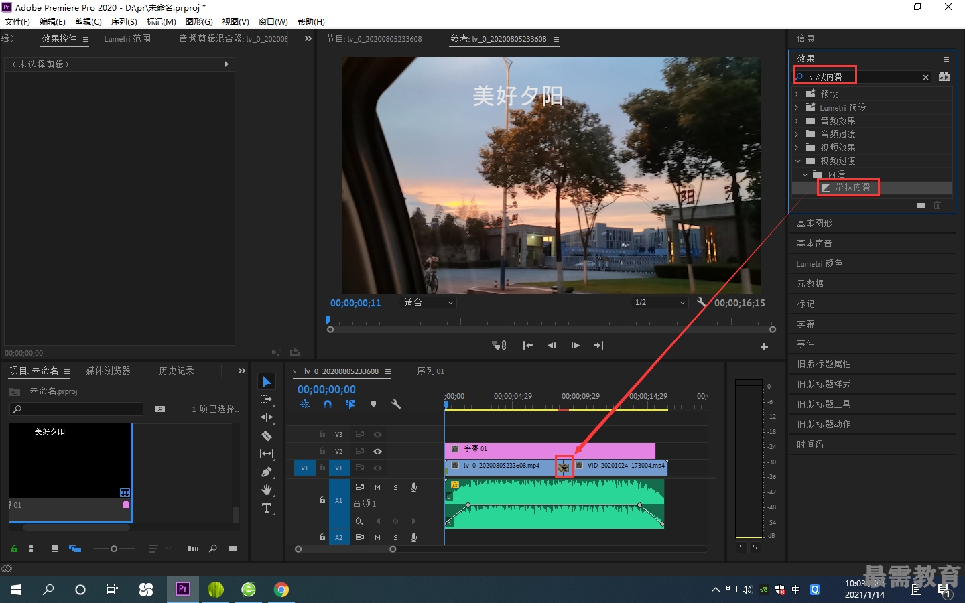This screenshot has width=965, height=603.
Task: Select the Slip tool
Action: (267, 454)
